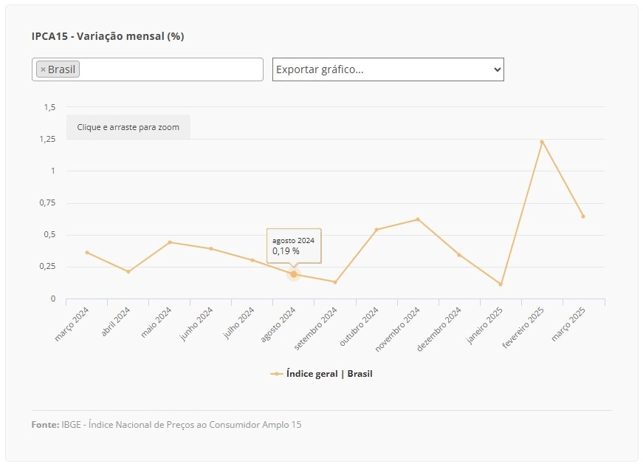Select the novembro 2024 data point

click(x=418, y=219)
